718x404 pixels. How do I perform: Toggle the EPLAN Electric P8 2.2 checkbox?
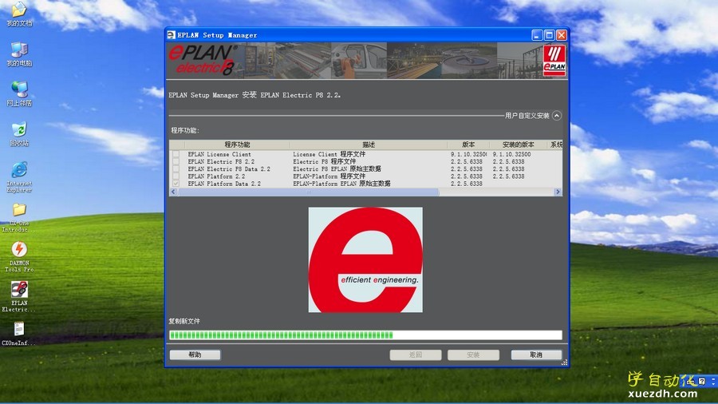(176, 162)
